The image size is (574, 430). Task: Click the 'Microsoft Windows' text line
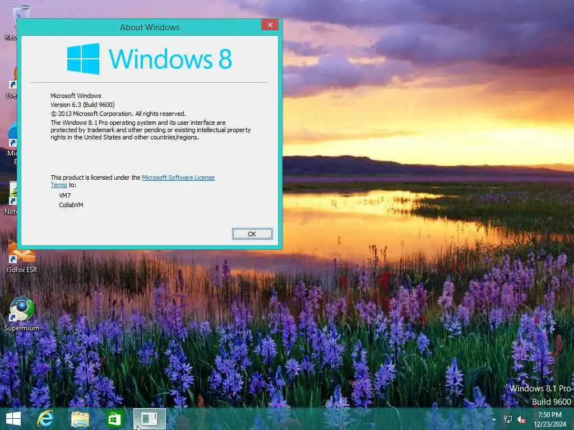[76, 95]
